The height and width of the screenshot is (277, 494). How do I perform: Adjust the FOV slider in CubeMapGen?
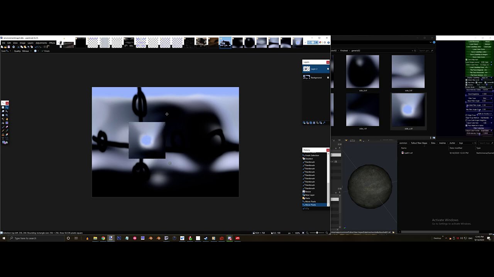(x=486, y=85)
